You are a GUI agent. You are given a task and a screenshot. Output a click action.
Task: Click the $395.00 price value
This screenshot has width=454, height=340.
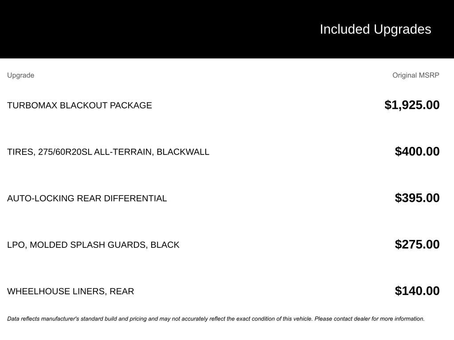(417, 198)
